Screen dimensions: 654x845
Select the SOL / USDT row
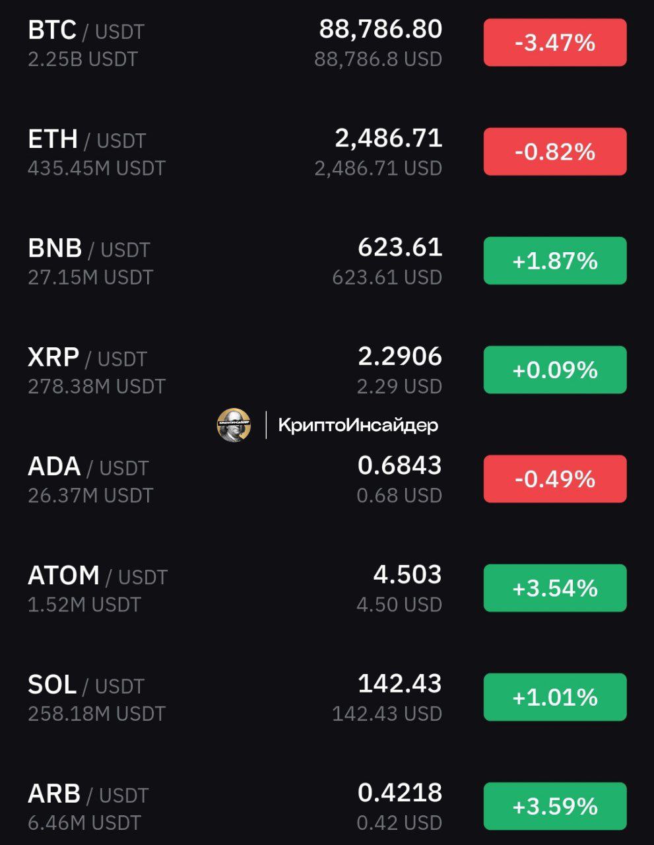click(x=327, y=697)
